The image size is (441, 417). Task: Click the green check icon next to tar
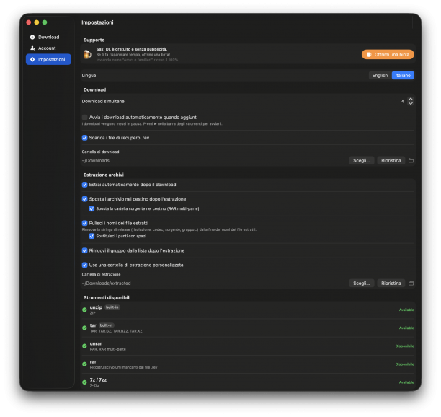[x=84, y=328]
